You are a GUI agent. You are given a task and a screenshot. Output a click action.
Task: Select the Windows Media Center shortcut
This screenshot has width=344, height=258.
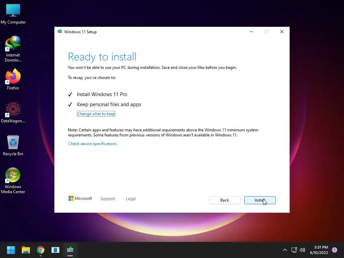[13, 180]
